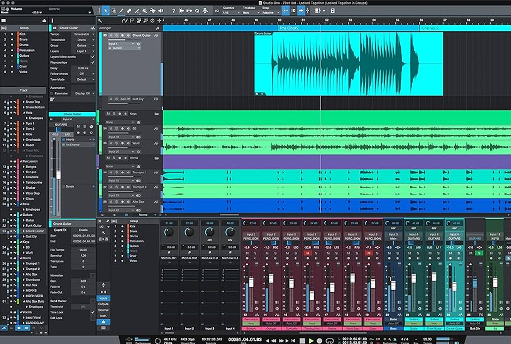Toggle the Time Lock checkbox
This screenshot has height=344, width=511.
92,312
